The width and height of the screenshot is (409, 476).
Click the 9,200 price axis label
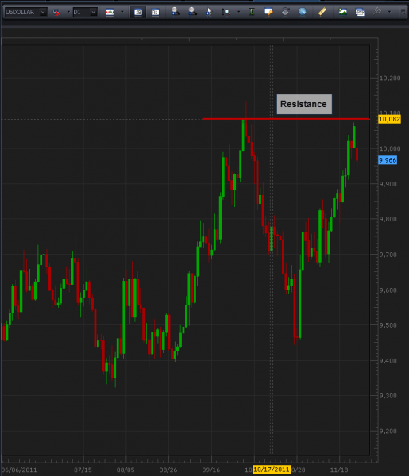(x=388, y=432)
